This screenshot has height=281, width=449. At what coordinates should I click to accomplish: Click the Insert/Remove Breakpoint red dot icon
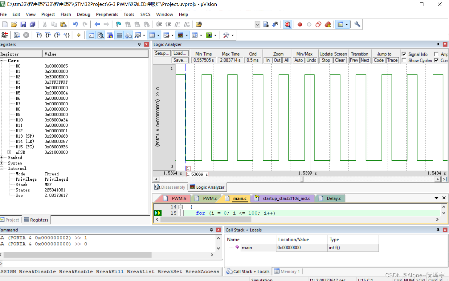pos(299,24)
